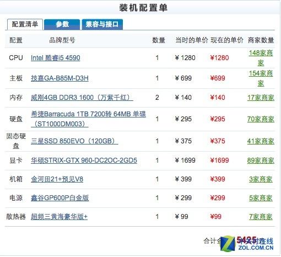Open the 威刚4GB DDR3 1600 memory link
The width and height of the screenshot is (281, 257).
tap(82, 98)
